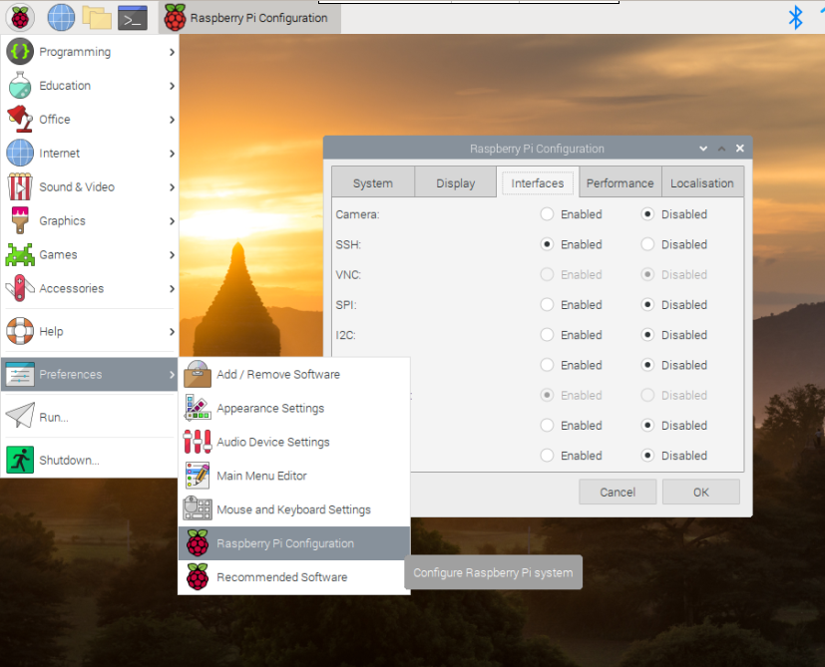Click the Help lifebuoy icon
The width and height of the screenshot is (825, 667).
tap(20, 331)
